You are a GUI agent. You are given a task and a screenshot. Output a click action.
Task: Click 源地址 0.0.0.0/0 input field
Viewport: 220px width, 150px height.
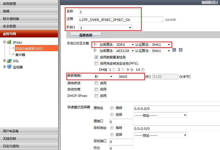(x=177, y=109)
